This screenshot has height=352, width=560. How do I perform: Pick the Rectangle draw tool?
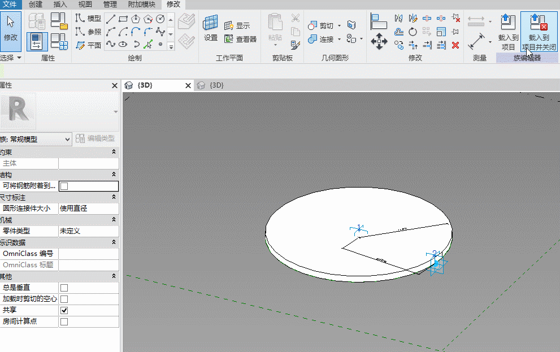[x=123, y=19]
